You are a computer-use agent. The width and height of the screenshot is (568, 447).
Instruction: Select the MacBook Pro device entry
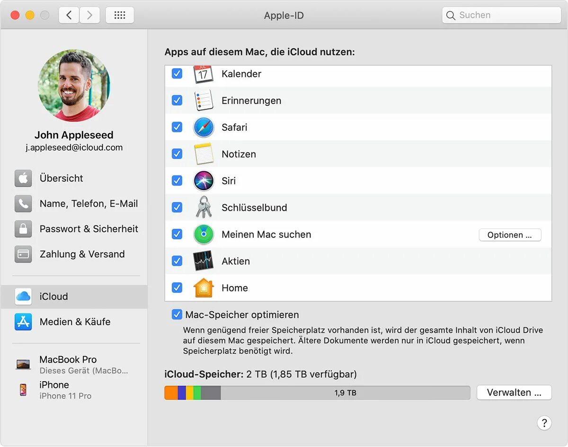74,365
